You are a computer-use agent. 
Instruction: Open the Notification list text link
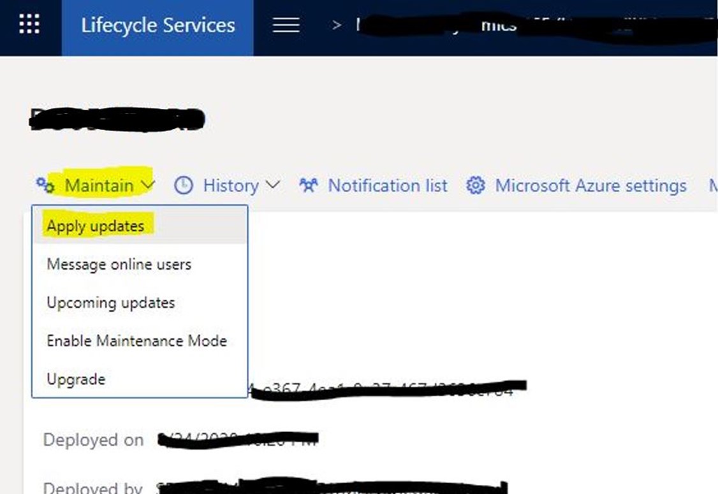pos(387,185)
